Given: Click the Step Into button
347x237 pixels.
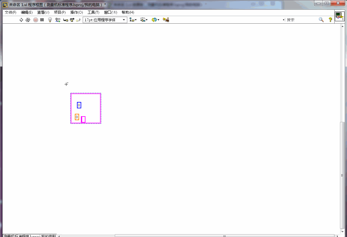Looking at the screenshot, I should coord(65,20).
